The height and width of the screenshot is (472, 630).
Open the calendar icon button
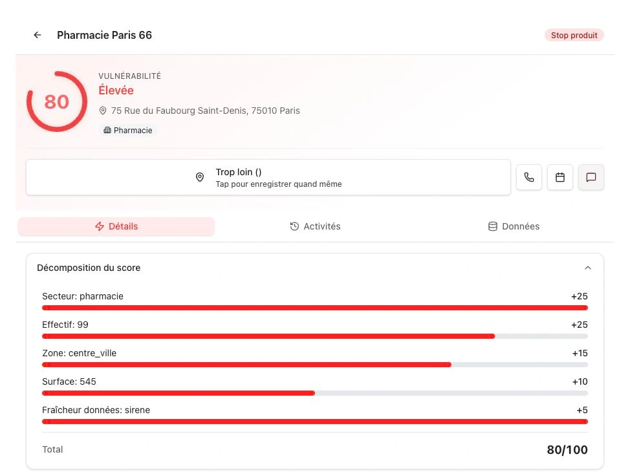click(x=559, y=177)
